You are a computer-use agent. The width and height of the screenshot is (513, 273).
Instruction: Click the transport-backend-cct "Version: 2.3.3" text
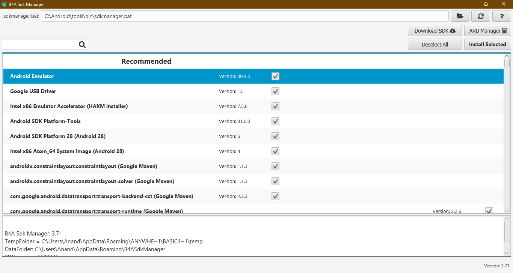(x=233, y=196)
